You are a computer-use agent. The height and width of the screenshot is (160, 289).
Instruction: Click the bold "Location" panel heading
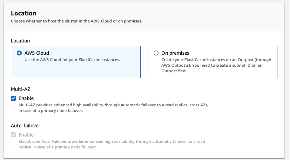[x=23, y=13]
